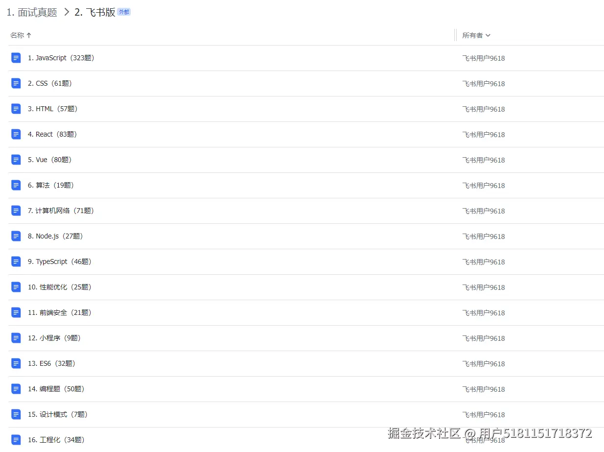Click the 外部 badge next to 飞书版
Image resolution: width=604 pixels, height=452 pixels.
[124, 12]
